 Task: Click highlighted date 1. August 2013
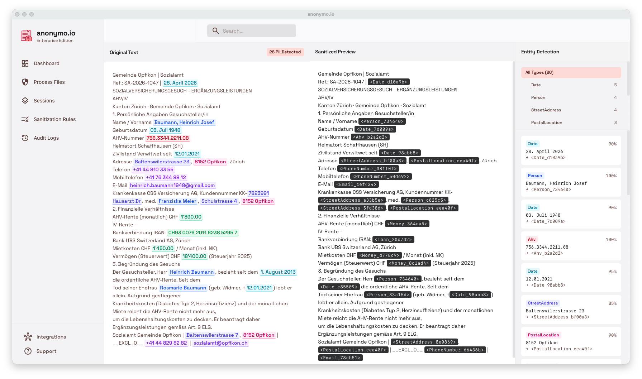pos(278,272)
